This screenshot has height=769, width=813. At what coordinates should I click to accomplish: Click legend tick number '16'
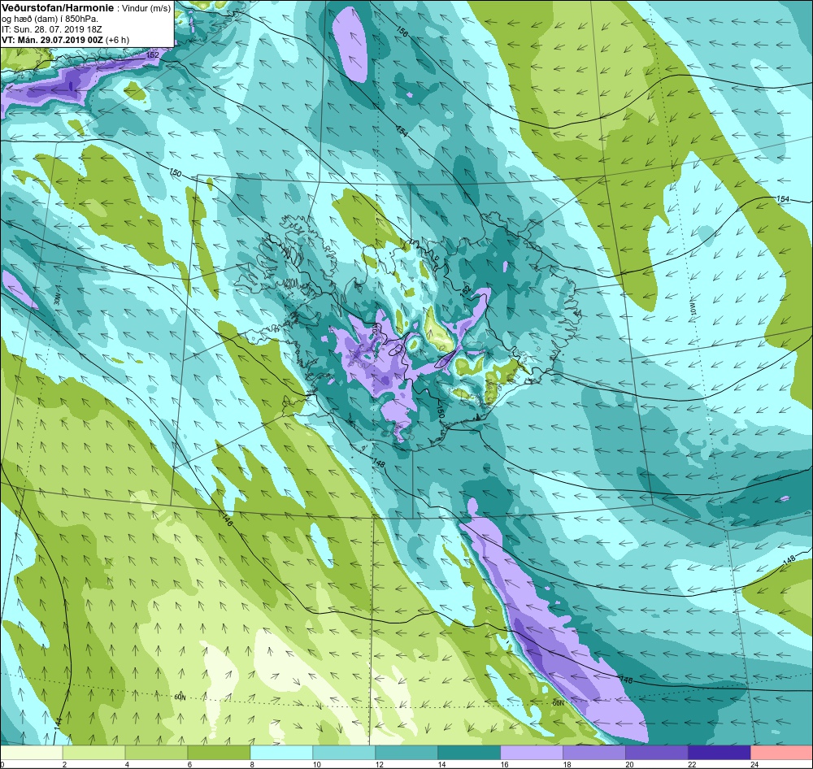pos(504,764)
